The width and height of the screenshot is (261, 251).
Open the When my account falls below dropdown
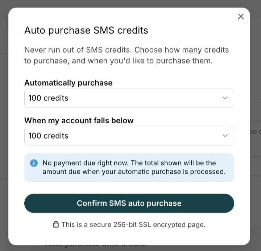129,136
